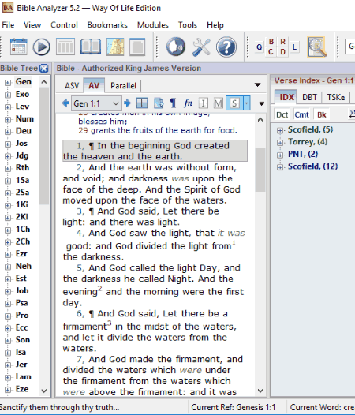Open the Bible map icon
Viewport: 355px width, 415px height.
[x=115, y=47]
